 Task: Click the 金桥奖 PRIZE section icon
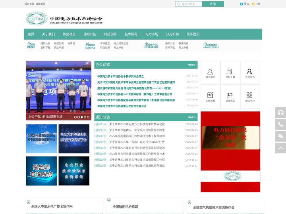pyautogui.click(x=31, y=45)
